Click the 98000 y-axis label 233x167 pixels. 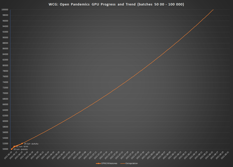point(5,15)
